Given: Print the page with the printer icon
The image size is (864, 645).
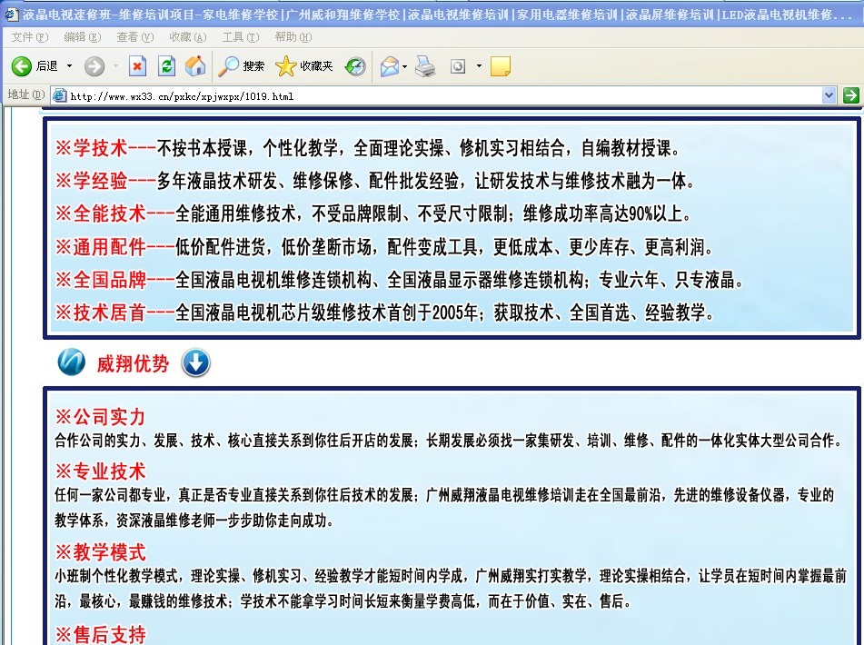Looking at the screenshot, I should pos(425,66).
